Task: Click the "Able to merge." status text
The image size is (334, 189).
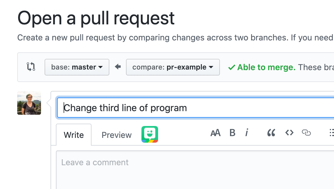Action: [x=266, y=67]
